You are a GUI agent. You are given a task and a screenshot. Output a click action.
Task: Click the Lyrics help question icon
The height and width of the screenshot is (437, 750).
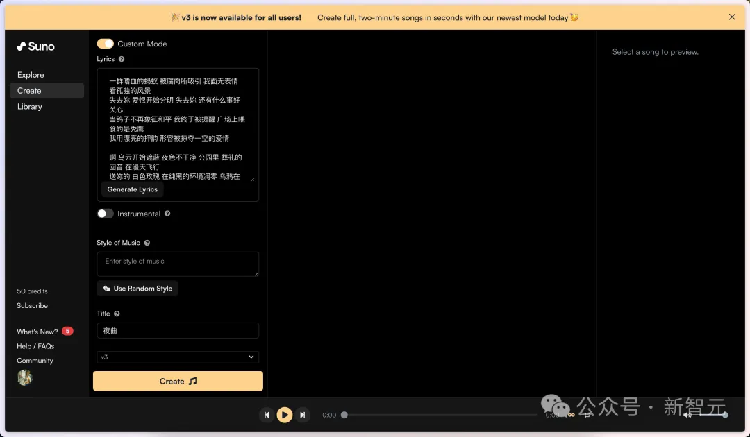(122, 60)
